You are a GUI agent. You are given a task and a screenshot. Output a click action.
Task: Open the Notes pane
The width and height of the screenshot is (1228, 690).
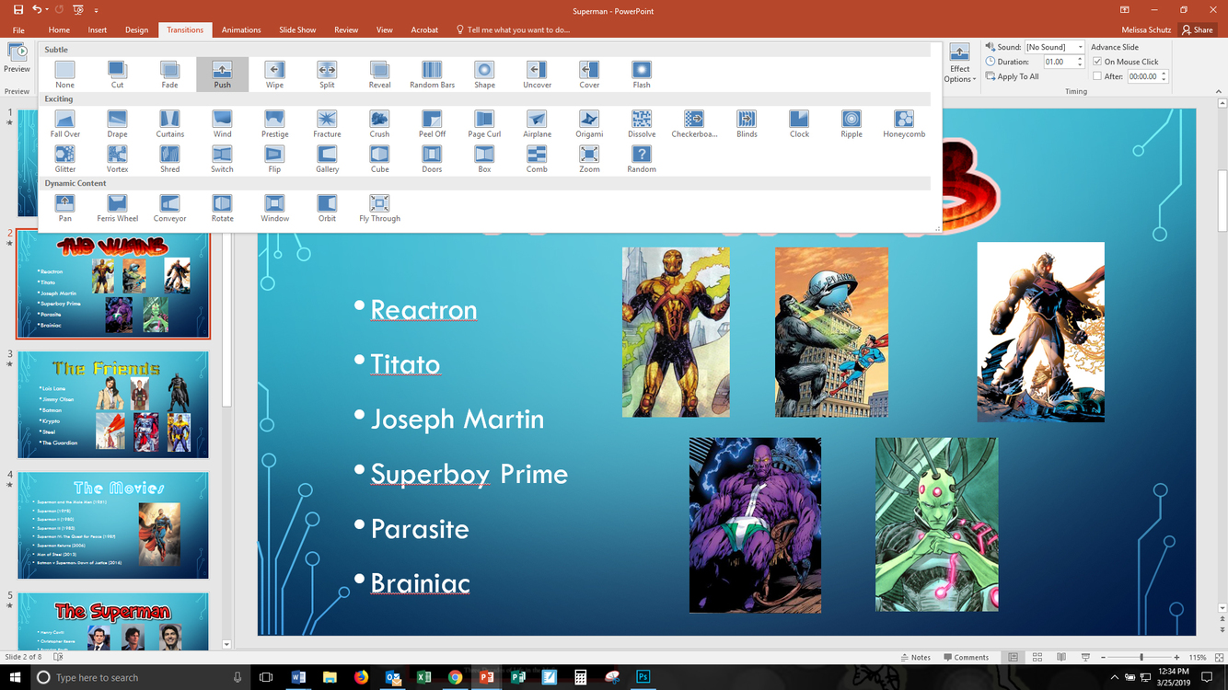coord(915,657)
